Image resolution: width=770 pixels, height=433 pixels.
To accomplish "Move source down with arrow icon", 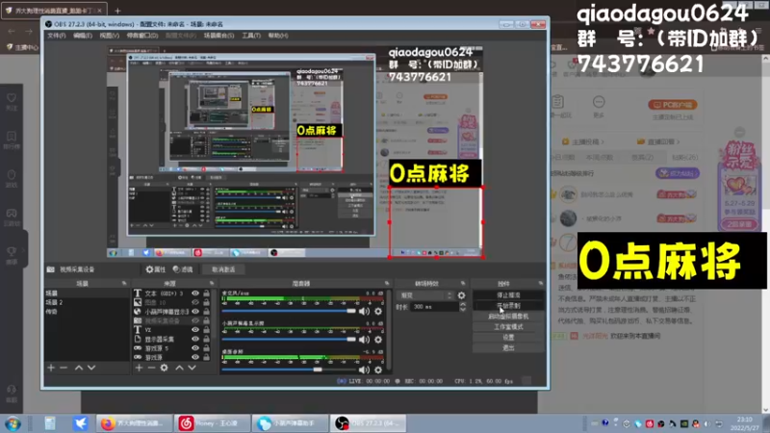I will click(x=192, y=368).
